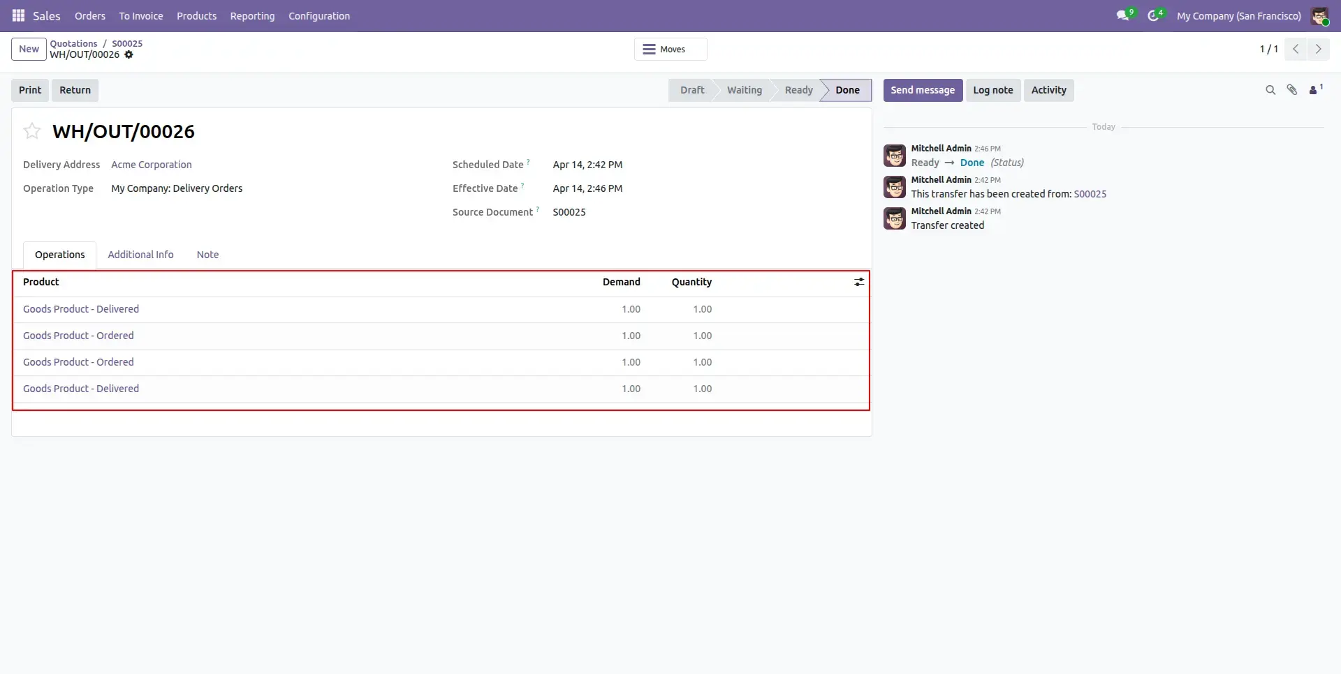Viewport: 1341px width, 674px height.
Task: Show followers icon in chatter
Action: point(1315,90)
